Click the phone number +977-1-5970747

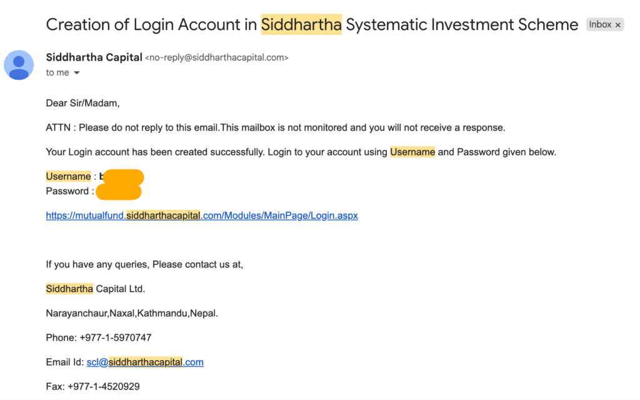116,338
